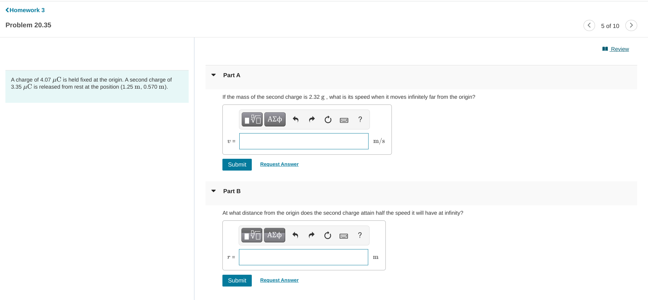Open the help question mark in Part B toolbar
Image resolution: width=648 pixels, height=300 pixels.
pos(360,235)
